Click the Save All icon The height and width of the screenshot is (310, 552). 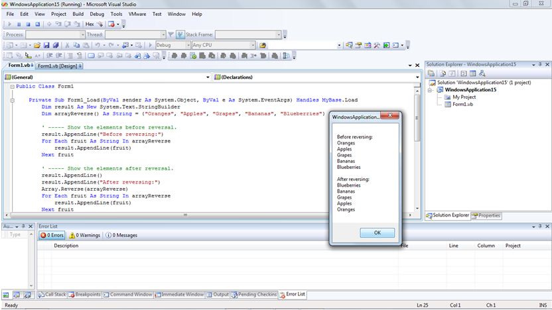point(56,45)
